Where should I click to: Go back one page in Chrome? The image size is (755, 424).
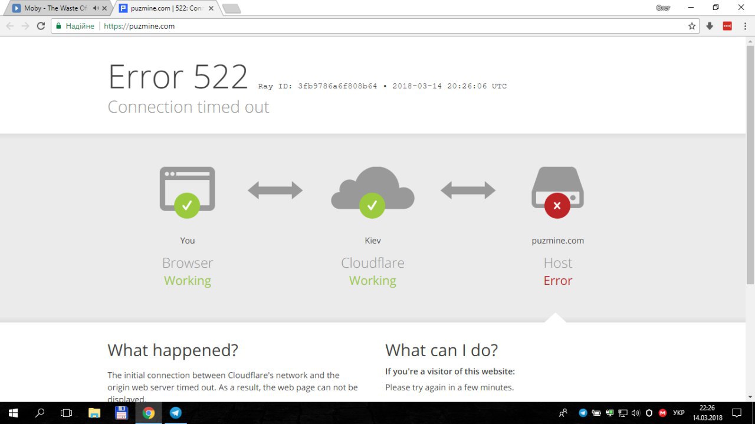click(x=10, y=26)
